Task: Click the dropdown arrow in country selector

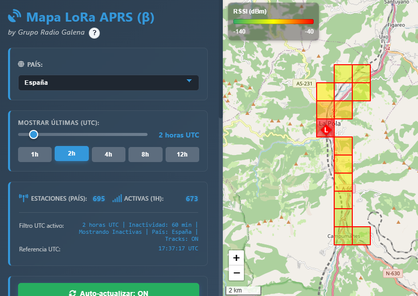Action: pyautogui.click(x=189, y=81)
